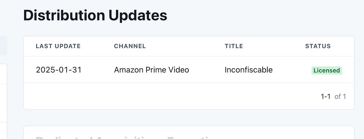364x139 pixels.
Task: Click the 1-1 pagination range text
Action: coord(326,96)
